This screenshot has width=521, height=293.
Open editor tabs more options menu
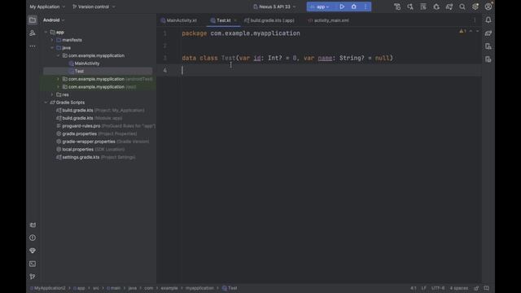tap(475, 20)
